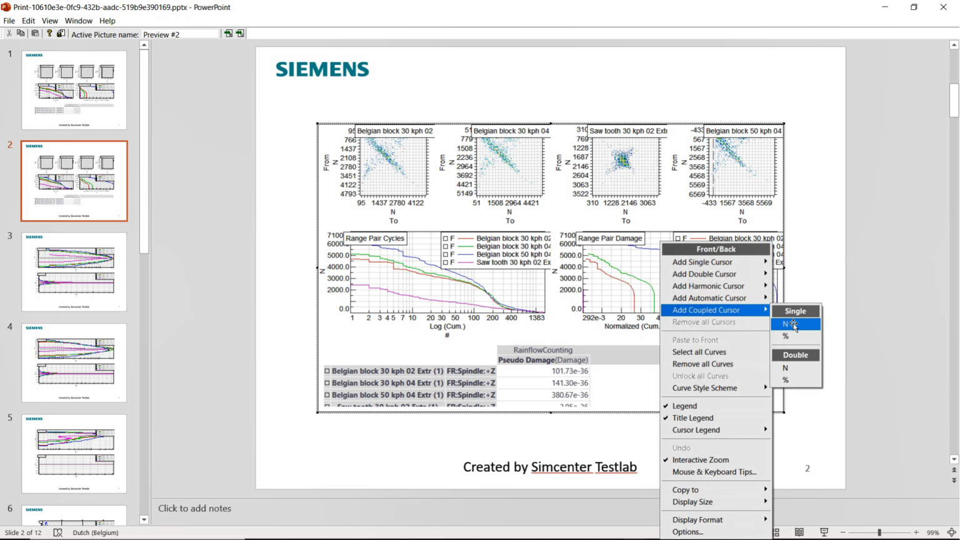Select slide 4 thumbnail in the panel
The height and width of the screenshot is (540, 960).
74,362
